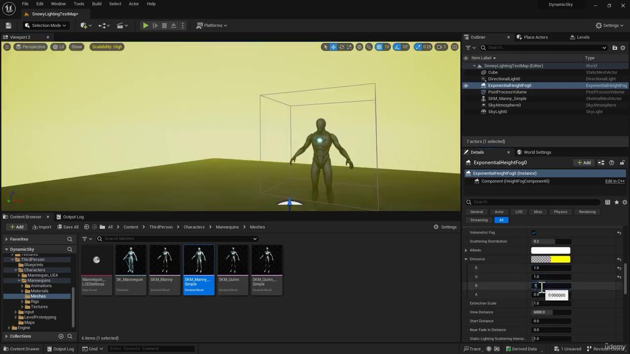Image resolution: width=630 pixels, height=354 pixels.
Task: Select the translate gizmo tool in the viewport
Action: coord(333,47)
